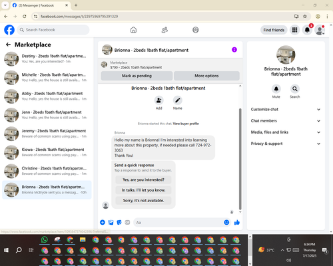Open Windows taskbar search
333x266 pixels.
(x=19, y=250)
